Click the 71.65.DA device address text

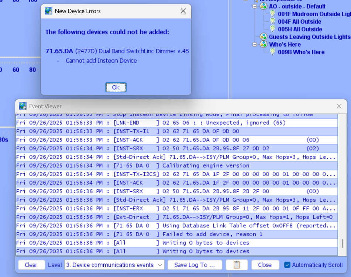pyautogui.click(x=59, y=51)
